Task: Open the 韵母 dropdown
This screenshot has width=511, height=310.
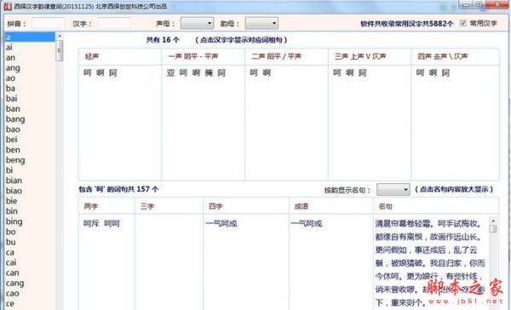Action: coord(261,23)
